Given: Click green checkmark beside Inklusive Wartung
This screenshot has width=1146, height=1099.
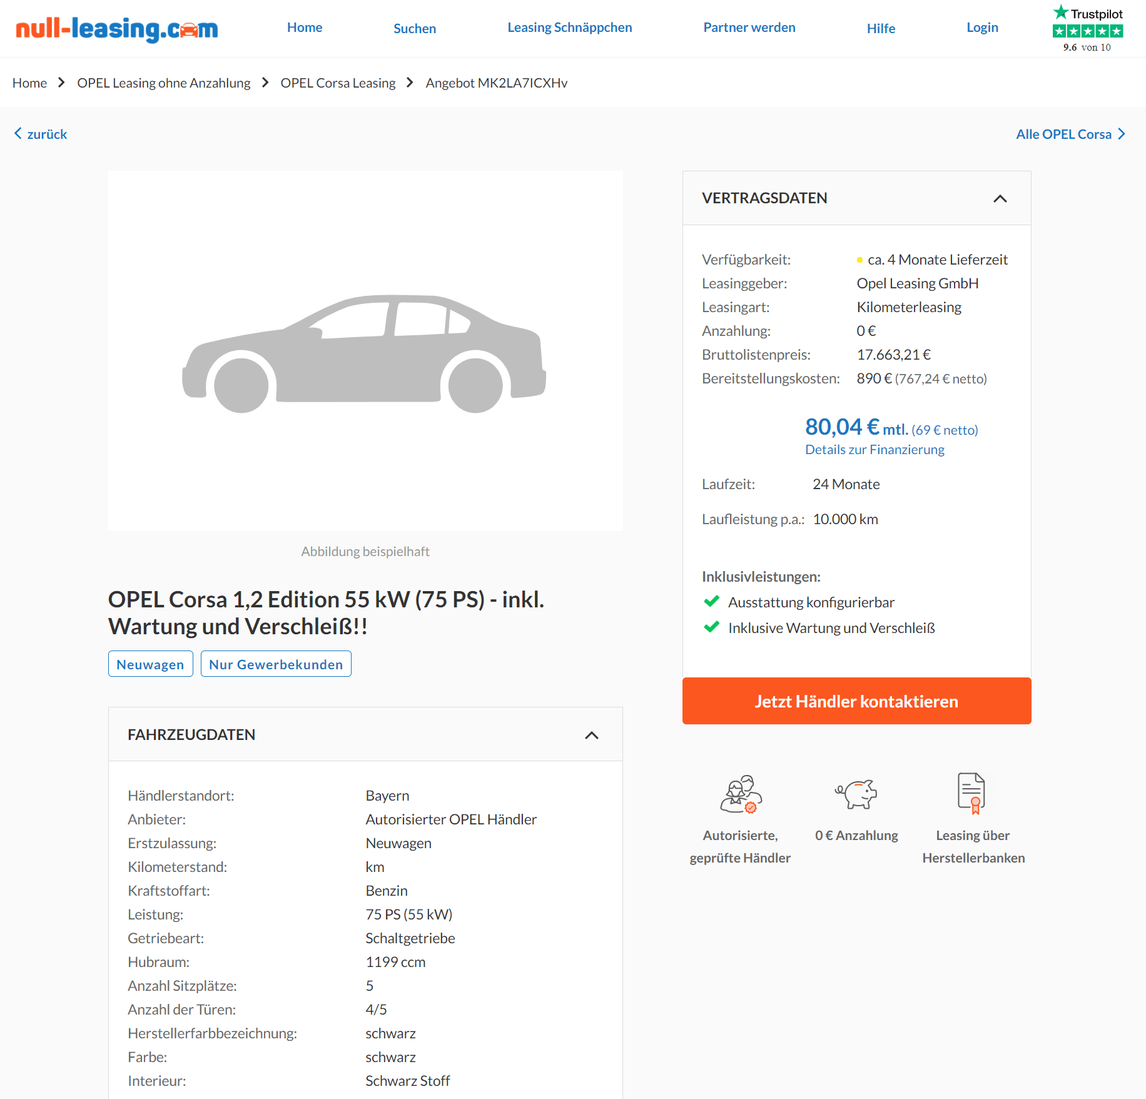Looking at the screenshot, I should pos(712,627).
